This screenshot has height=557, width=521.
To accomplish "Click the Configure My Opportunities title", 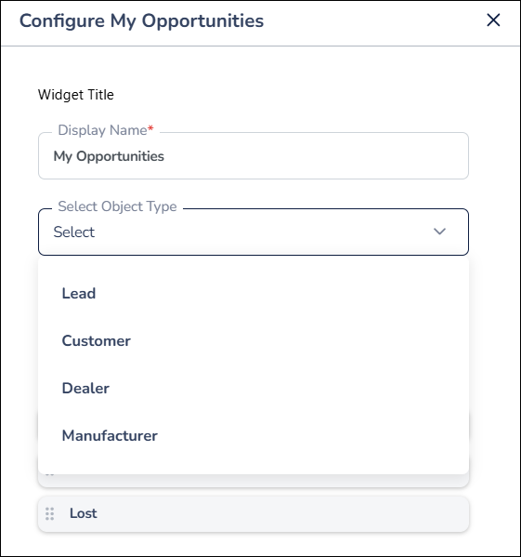I will (141, 20).
